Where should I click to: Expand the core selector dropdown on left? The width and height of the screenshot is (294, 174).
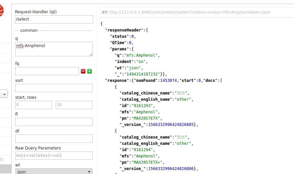click(x=4, y=94)
